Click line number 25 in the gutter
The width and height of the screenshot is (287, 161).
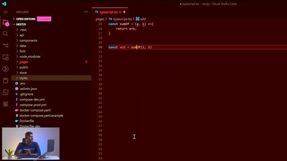click(100, 24)
